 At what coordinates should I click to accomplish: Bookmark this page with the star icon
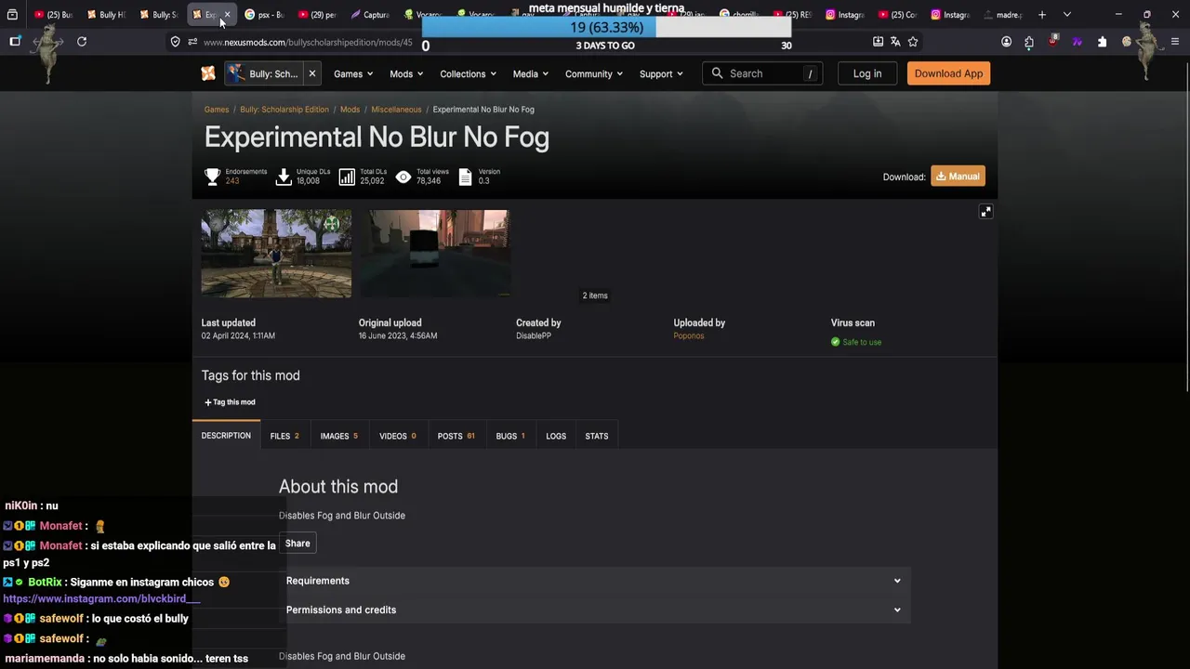pos(913,42)
